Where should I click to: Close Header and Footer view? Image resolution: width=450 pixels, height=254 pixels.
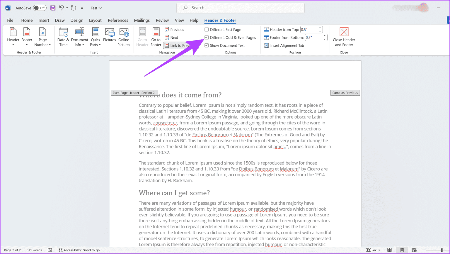(x=344, y=37)
